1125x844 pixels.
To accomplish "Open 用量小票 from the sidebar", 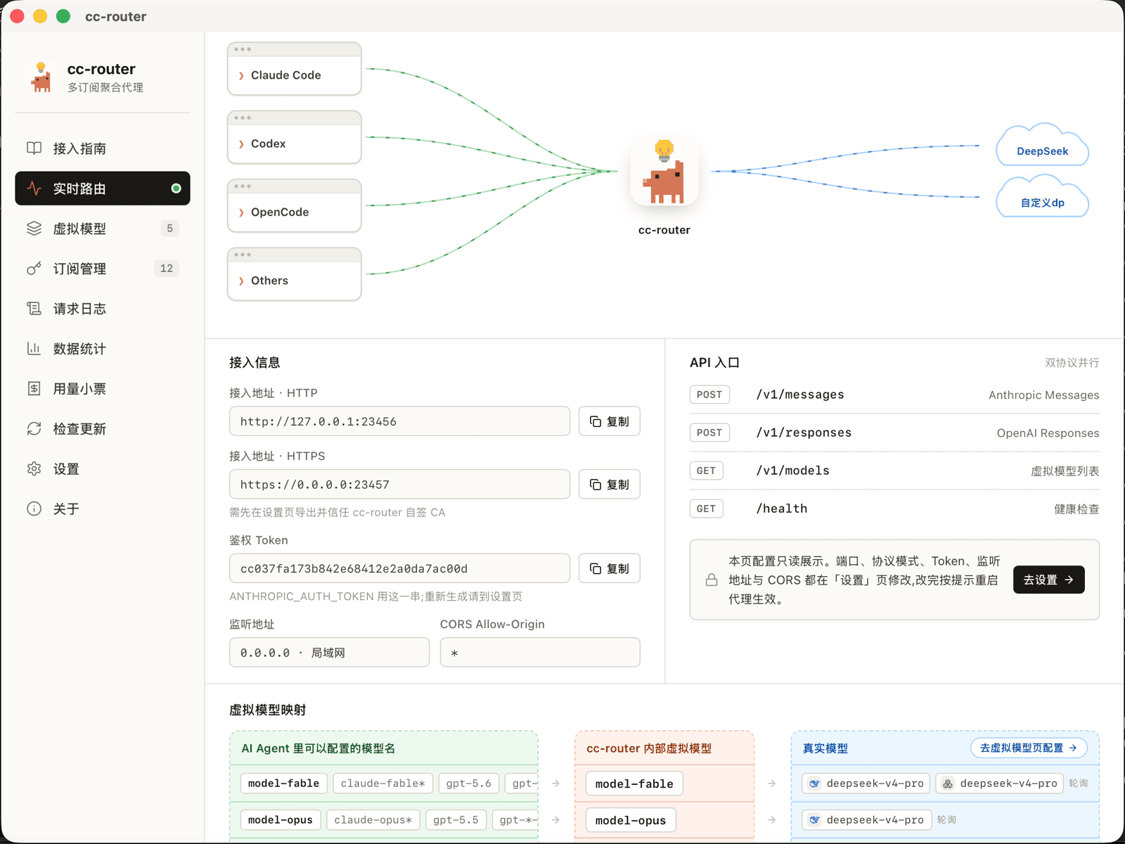I will [103, 389].
